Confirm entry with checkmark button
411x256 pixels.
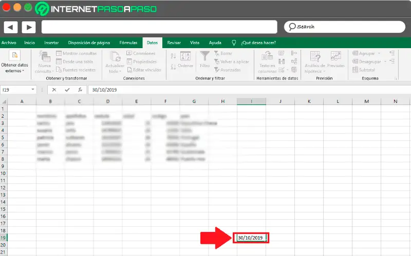coord(67,90)
